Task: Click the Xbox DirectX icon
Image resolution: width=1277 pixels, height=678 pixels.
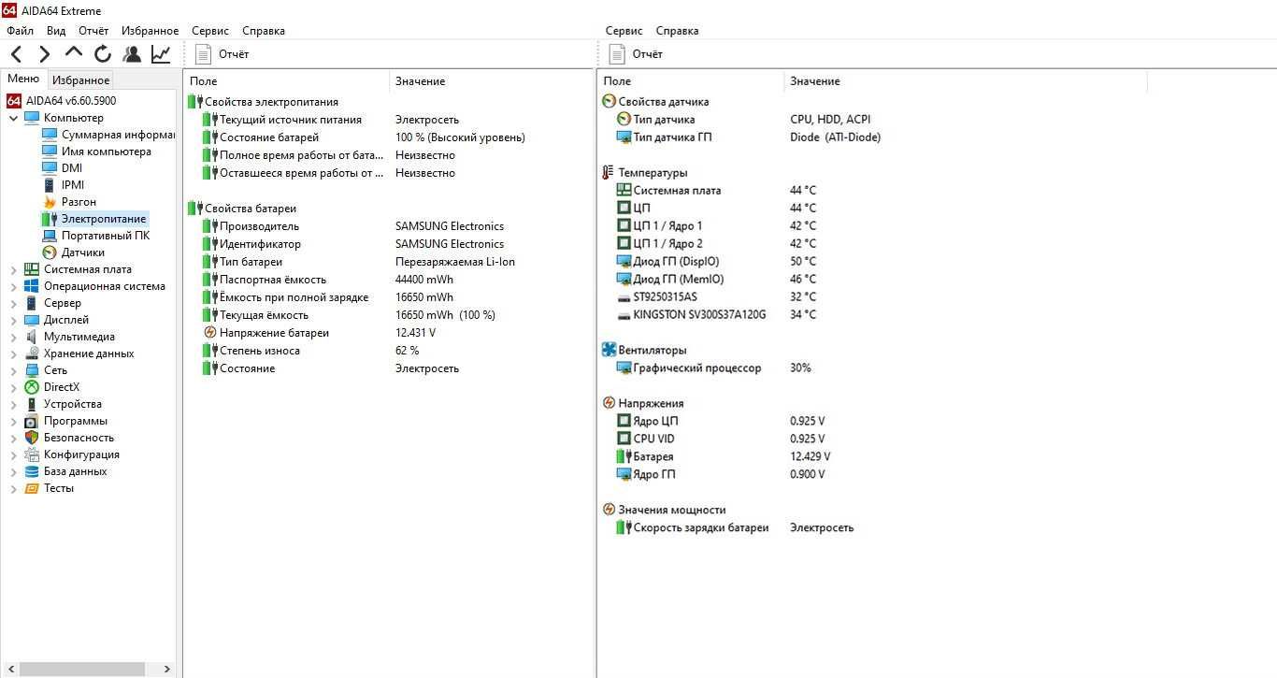Action: coord(32,387)
